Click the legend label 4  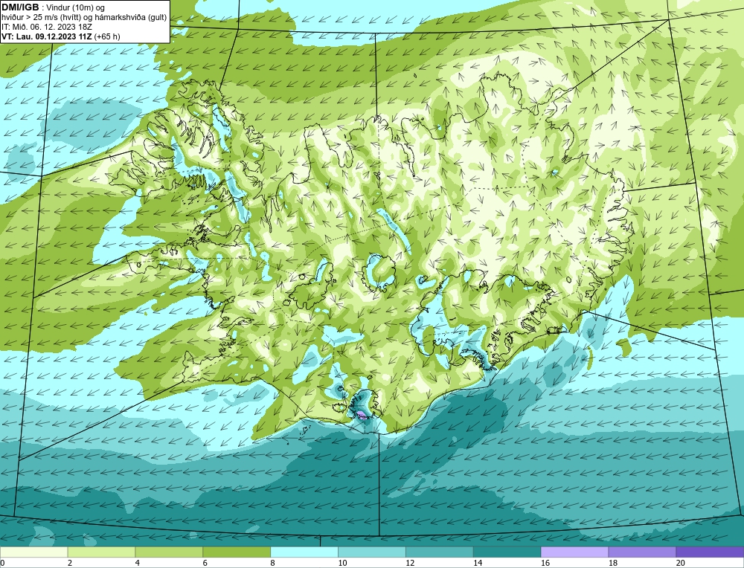point(138,563)
